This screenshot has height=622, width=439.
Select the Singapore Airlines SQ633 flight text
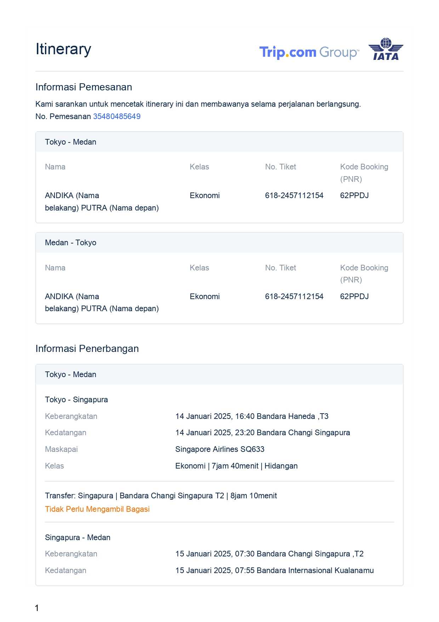[219, 449]
